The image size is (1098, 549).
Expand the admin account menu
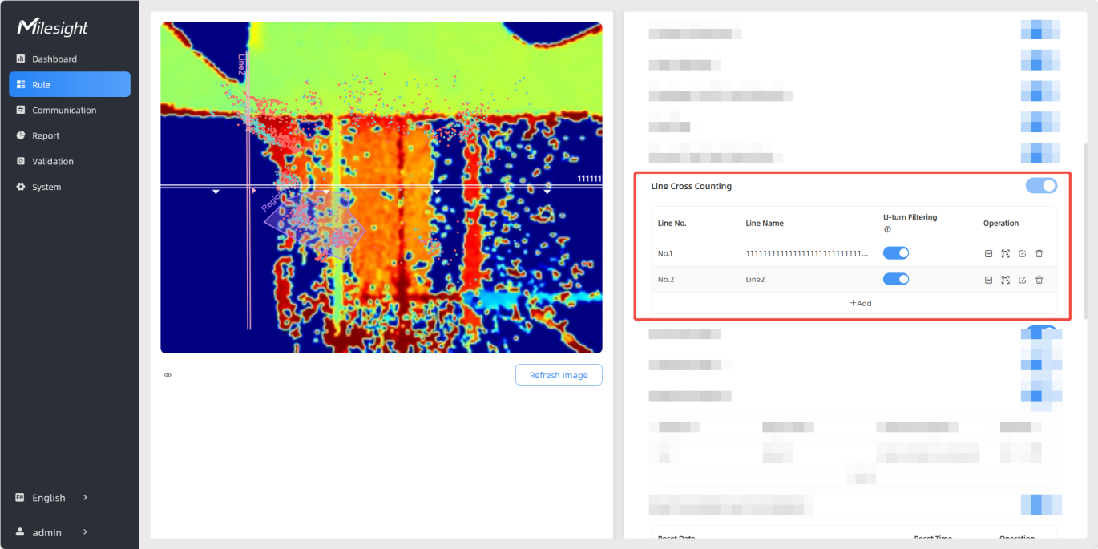click(52, 532)
